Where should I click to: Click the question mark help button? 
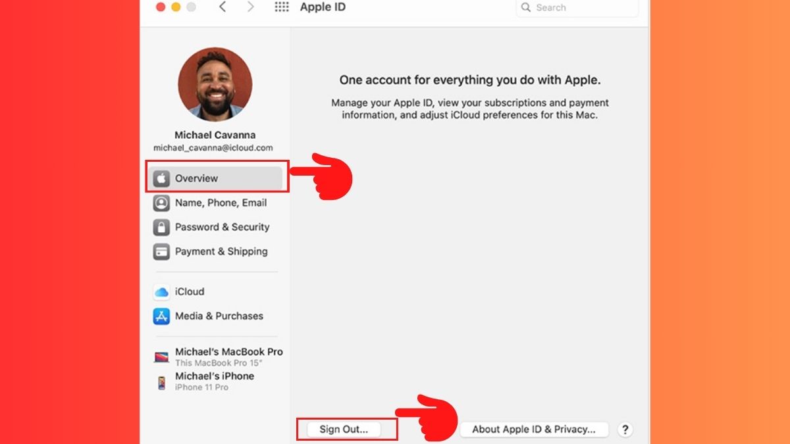pos(625,430)
